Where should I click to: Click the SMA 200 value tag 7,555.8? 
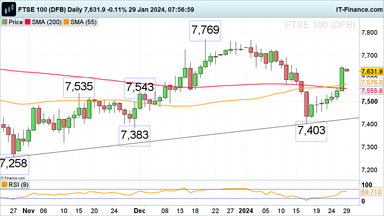(372, 91)
